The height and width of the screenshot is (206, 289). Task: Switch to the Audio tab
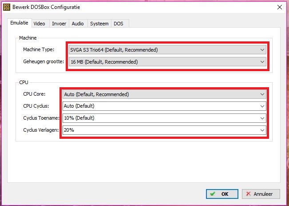tap(78, 24)
